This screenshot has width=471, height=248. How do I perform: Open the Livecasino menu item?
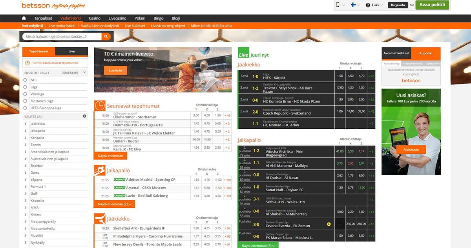pyautogui.click(x=117, y=18)
